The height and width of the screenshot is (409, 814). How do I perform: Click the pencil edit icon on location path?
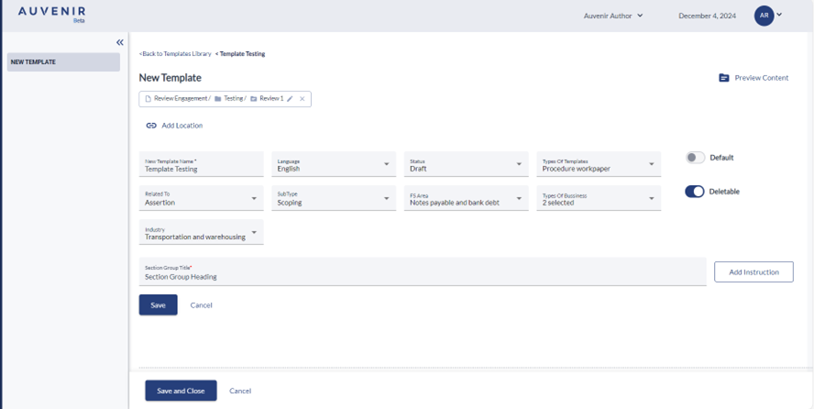point(291,99)
